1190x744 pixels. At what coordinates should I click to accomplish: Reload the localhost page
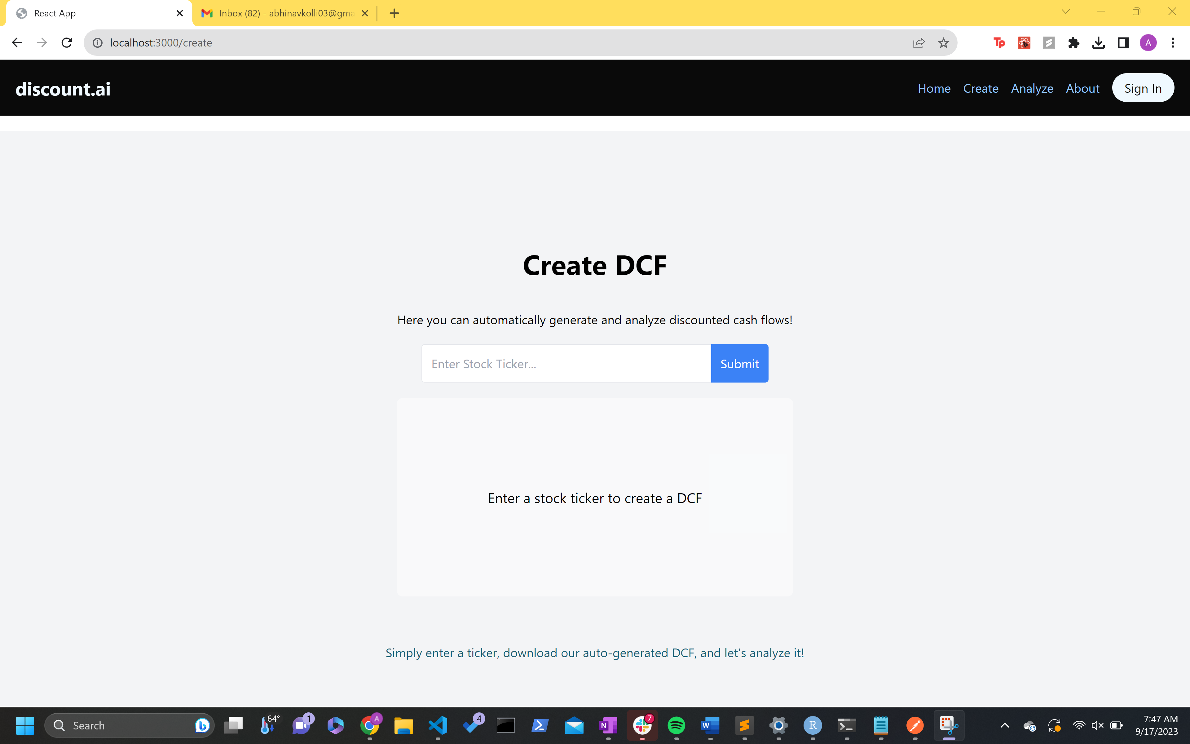67,43
